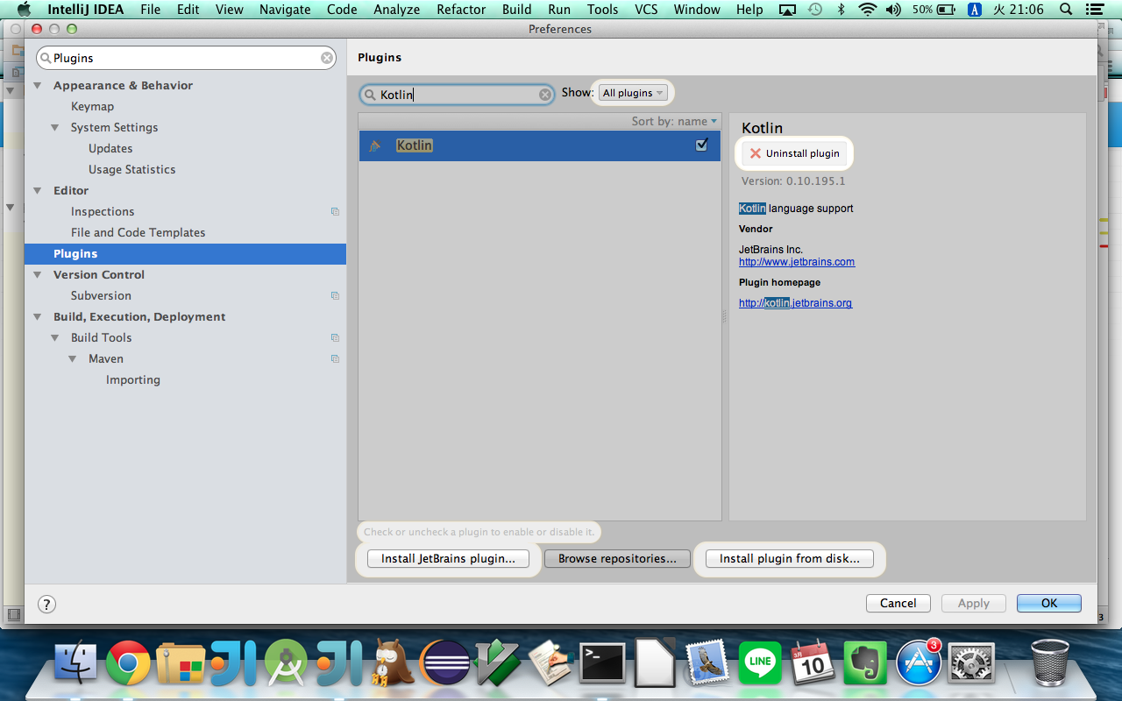Click the project-level icon beside Maven
The width and height of the screenshot is (1122, 701).
click(x=335, y=359)
